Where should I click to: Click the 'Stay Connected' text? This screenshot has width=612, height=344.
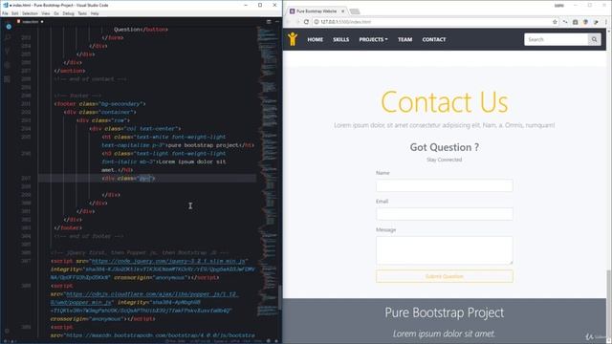pyautogui.click(x=444, y=160)
